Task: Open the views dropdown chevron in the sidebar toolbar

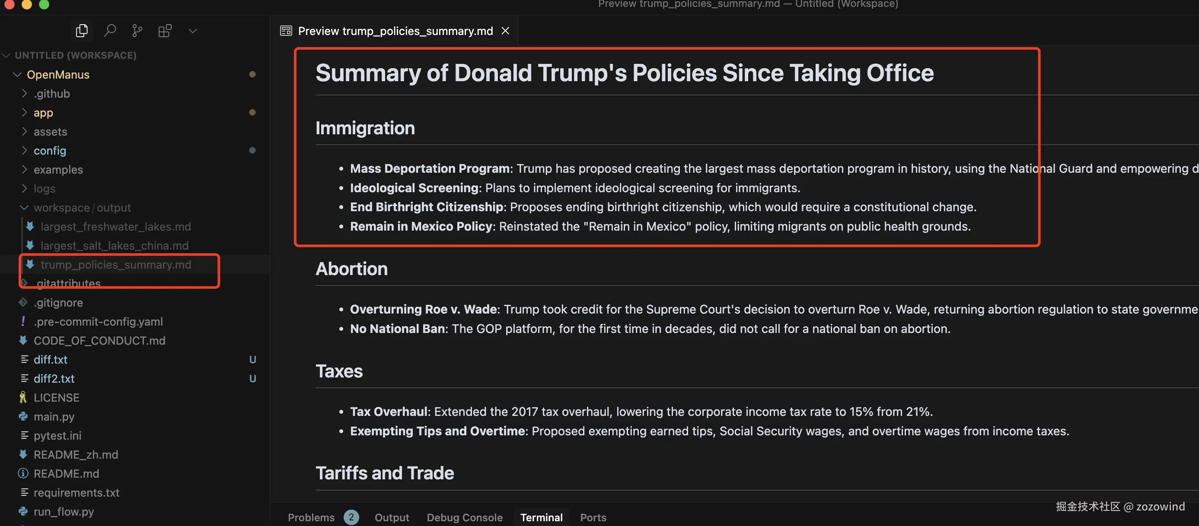Action: coord(192,30)
